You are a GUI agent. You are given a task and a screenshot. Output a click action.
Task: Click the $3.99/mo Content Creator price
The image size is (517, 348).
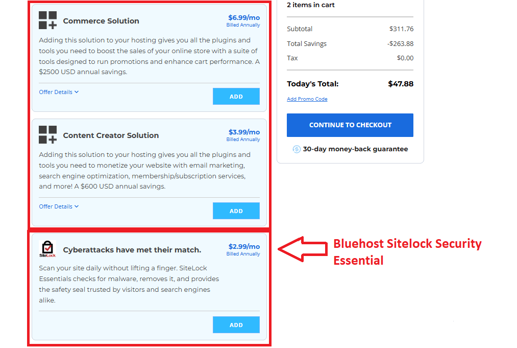tap(243, 131)
